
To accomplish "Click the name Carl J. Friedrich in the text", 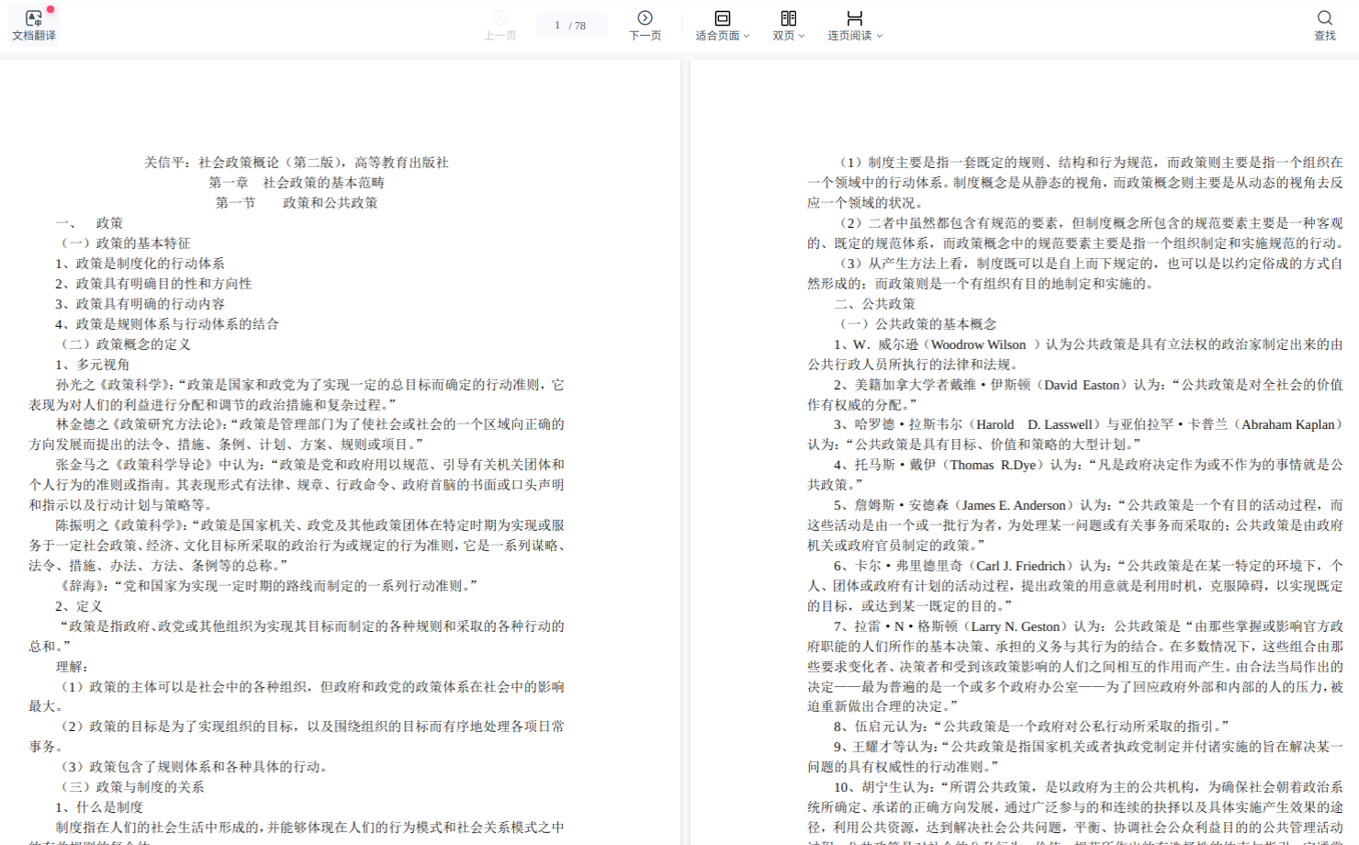I will (1020, 567).
